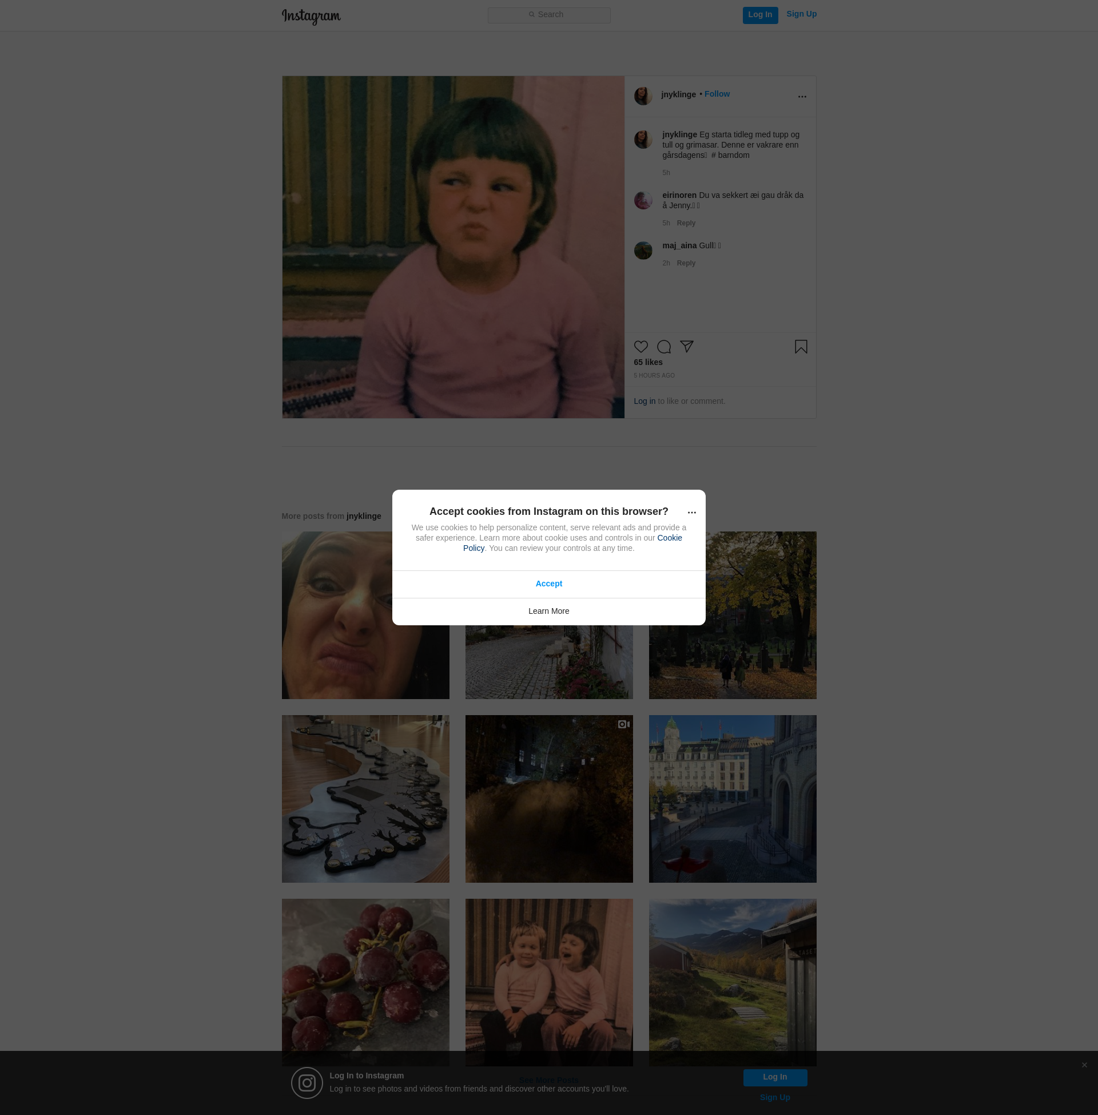Open the hotel building thumbnail

(733, 799)
